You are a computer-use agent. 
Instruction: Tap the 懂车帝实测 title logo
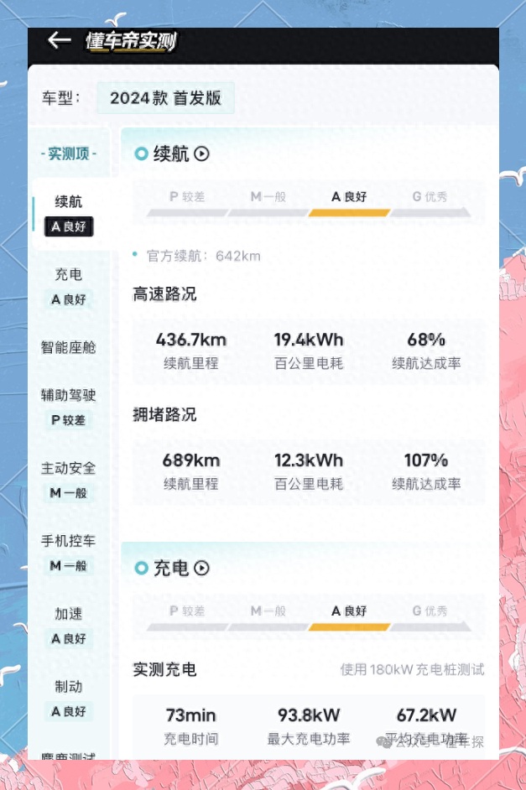(x=131, y=40)
